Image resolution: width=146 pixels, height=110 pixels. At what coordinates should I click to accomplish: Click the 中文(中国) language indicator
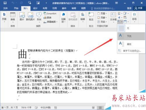pos(46,108)
